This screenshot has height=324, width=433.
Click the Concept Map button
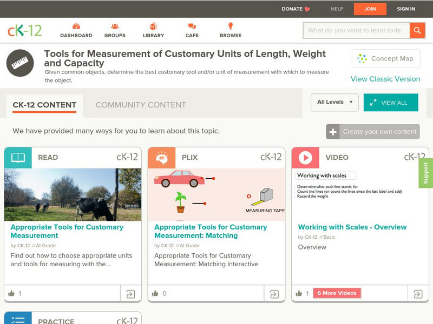point(386,58)
